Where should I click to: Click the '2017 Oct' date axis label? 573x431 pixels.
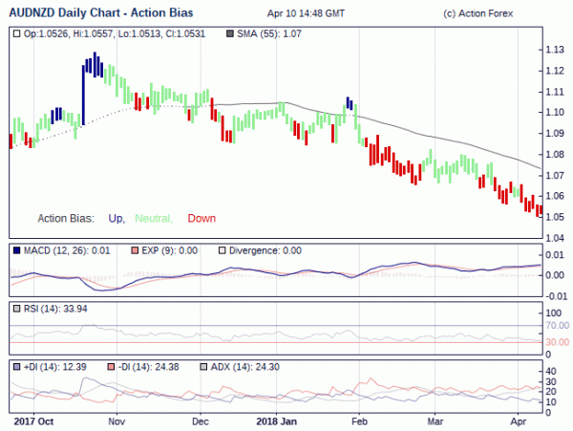[33, 421]
